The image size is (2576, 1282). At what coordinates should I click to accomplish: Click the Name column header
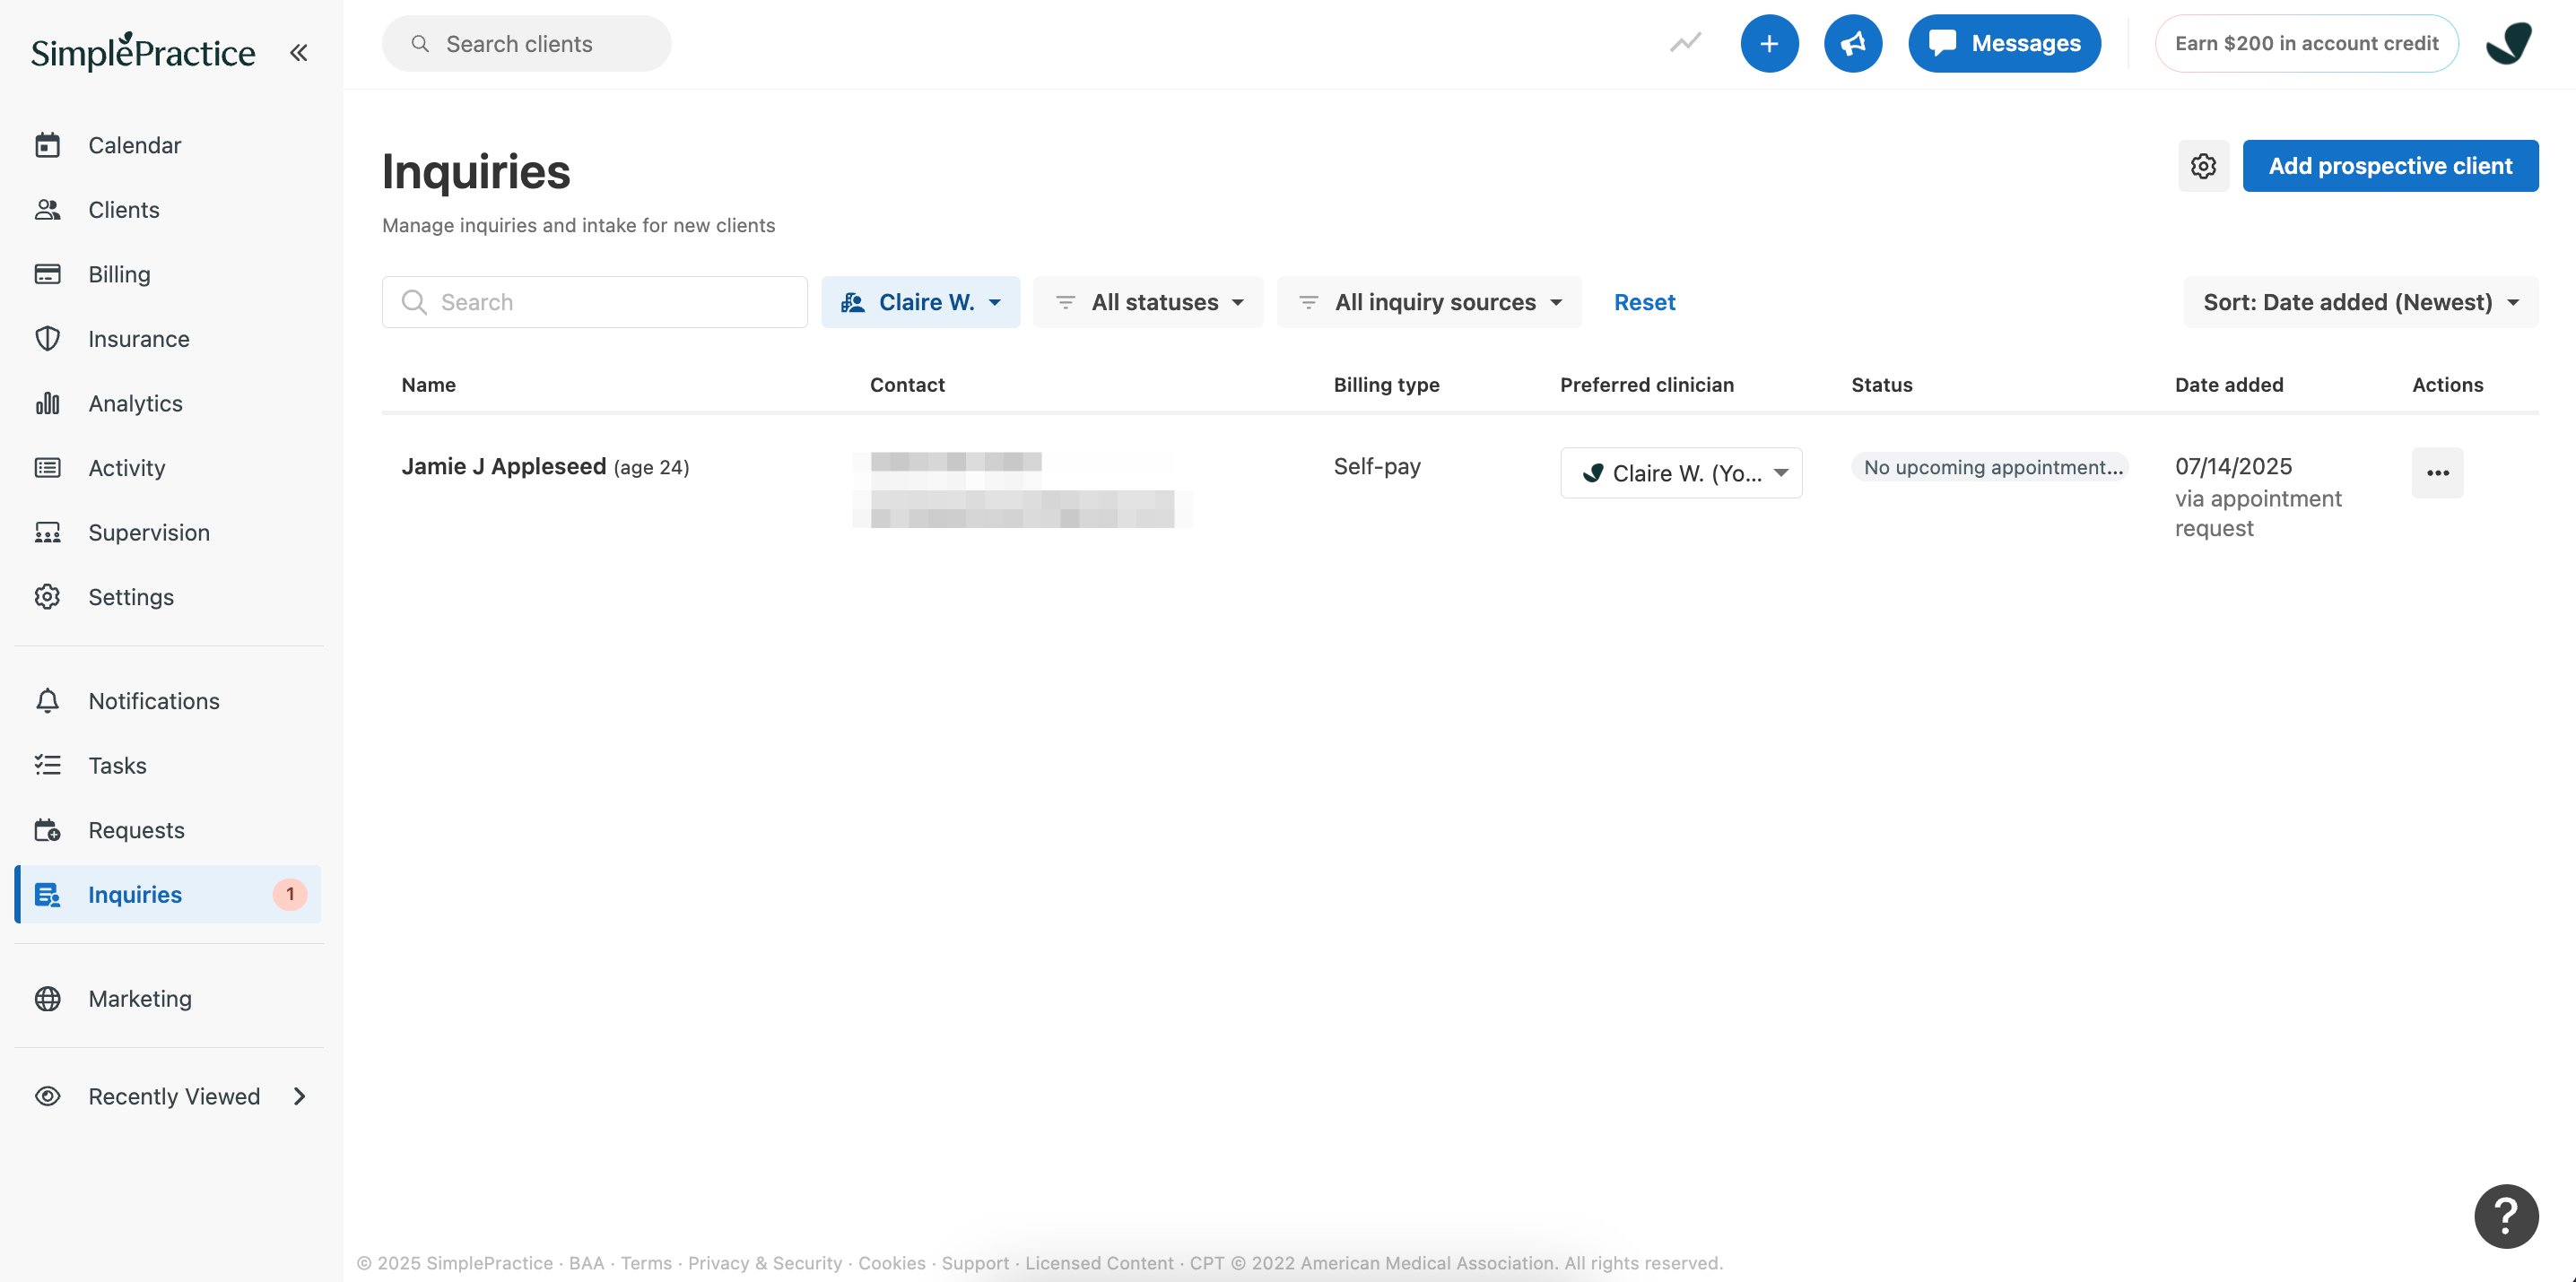tap(428, 385)
